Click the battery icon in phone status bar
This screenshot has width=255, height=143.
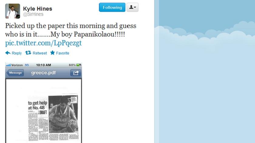pyautogui.click(x=79, y=65)
